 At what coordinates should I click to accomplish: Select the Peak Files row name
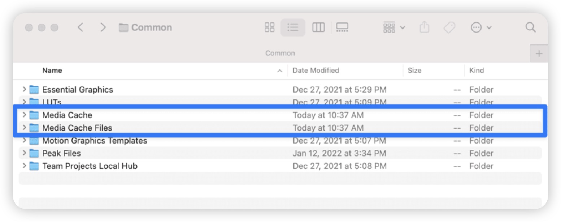[61, 153]
